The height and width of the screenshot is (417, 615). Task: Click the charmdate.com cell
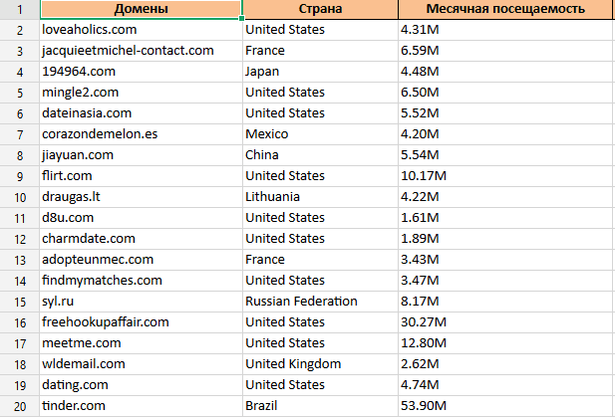click(x=141, y=239)
